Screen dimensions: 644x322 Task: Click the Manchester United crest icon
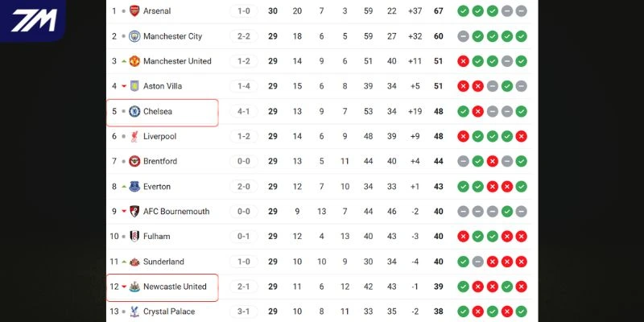134,61
